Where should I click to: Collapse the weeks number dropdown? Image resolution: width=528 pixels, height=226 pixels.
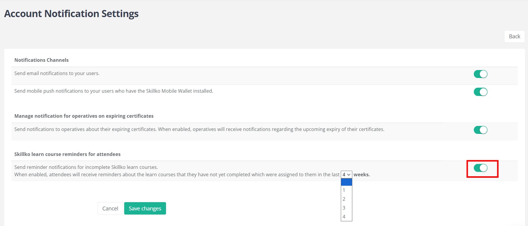[346, 174]
